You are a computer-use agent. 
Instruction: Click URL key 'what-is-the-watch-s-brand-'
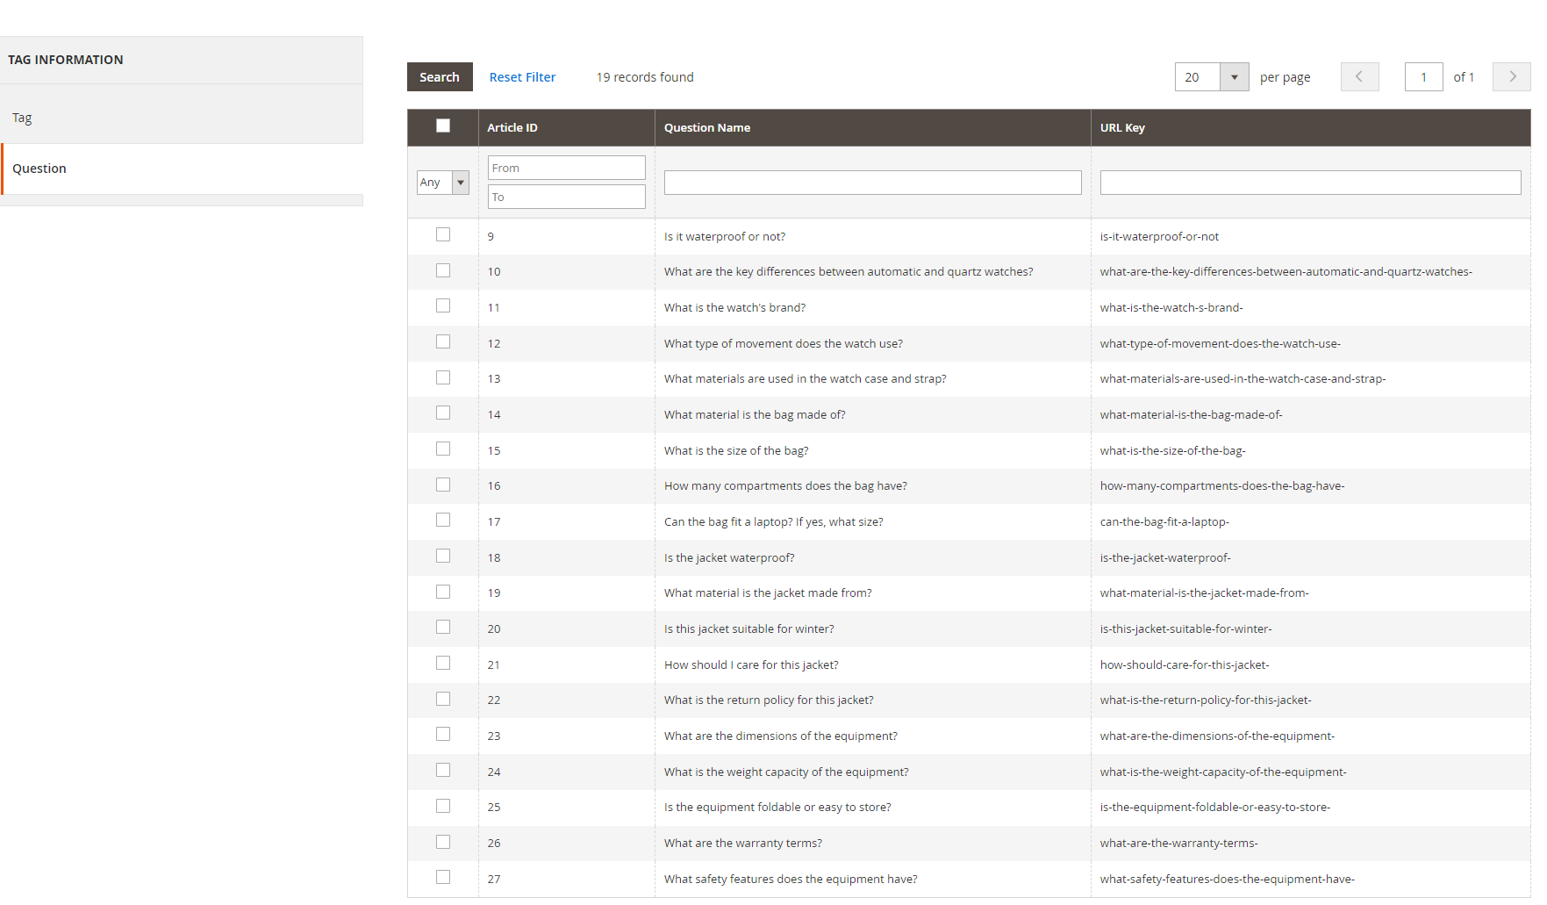(x=1171, y=307)
